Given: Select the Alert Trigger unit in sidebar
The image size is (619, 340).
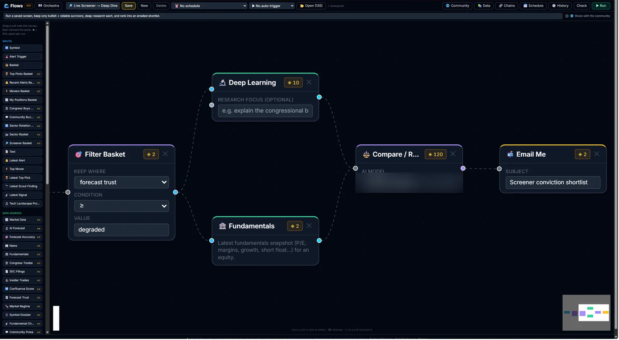Looking at the screenshot, I should (22, 57).
